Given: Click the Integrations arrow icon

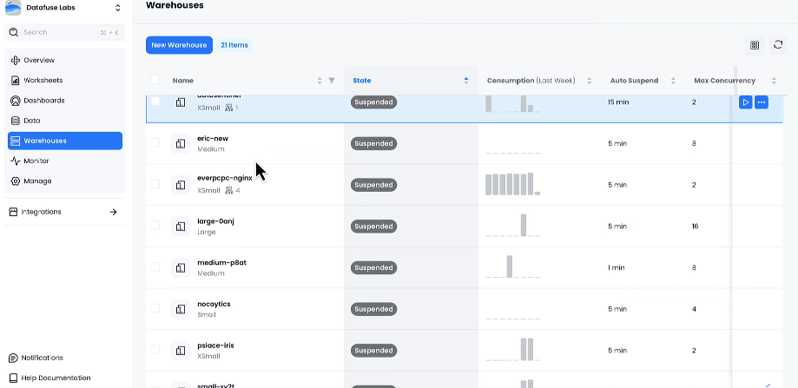Looking at the screenshot, I should coord(113,212).
